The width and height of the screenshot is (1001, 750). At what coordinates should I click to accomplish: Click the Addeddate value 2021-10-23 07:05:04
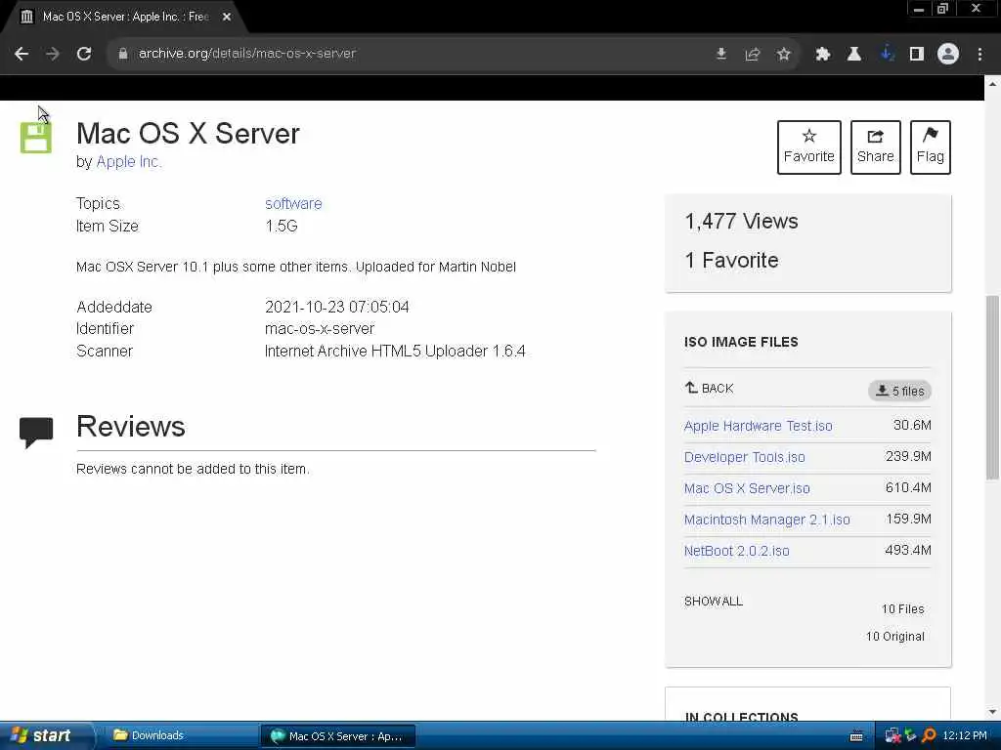(x=336, y=307)
